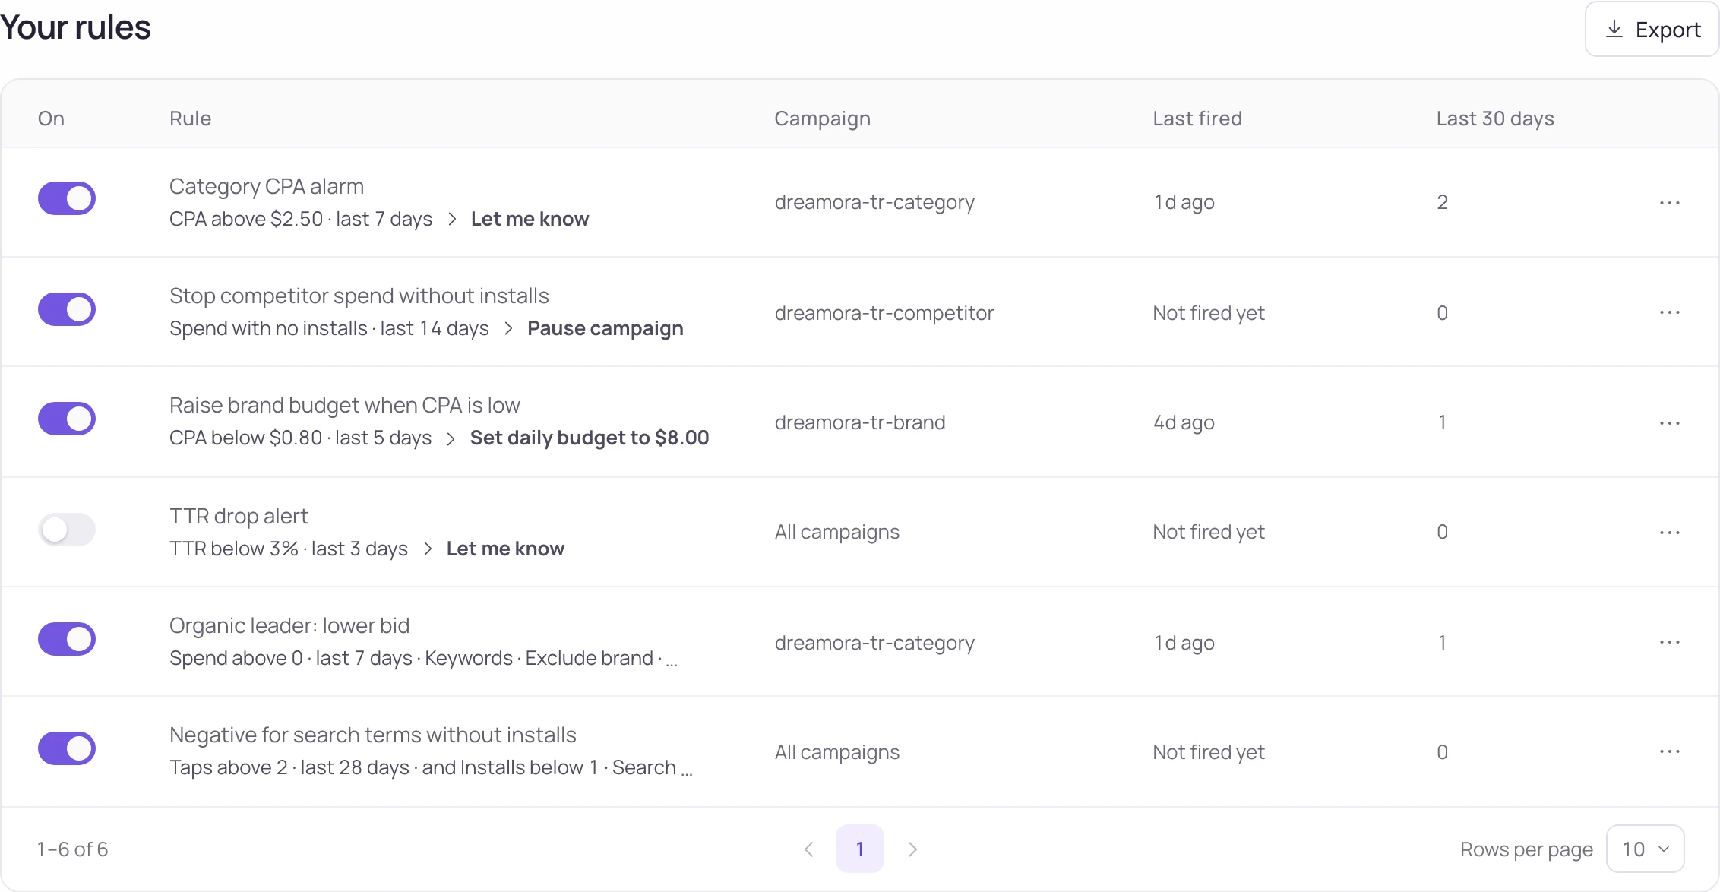
Task: Open Negative for search terms without installs
Action: (x=372, y=735)
